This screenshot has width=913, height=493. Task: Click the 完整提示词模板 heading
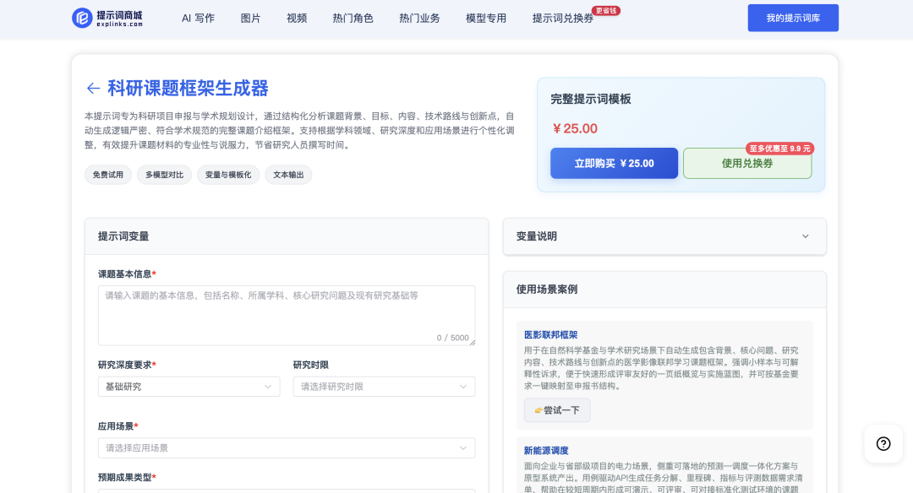point(591,99)
